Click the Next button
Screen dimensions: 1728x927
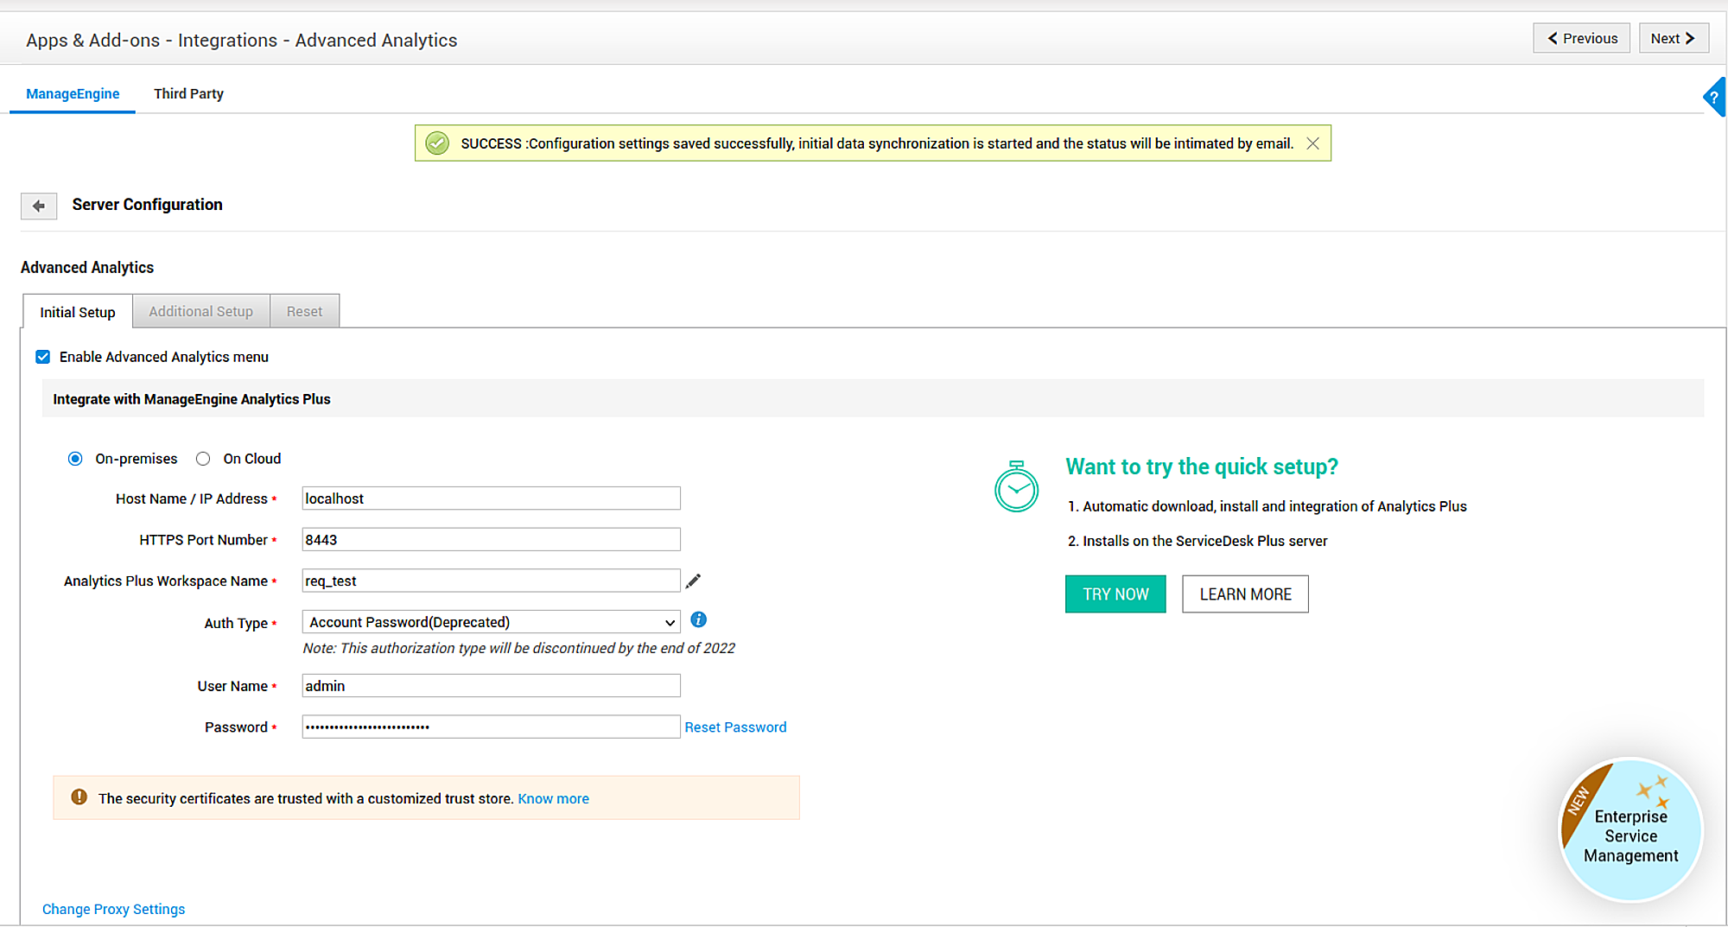1674,38
